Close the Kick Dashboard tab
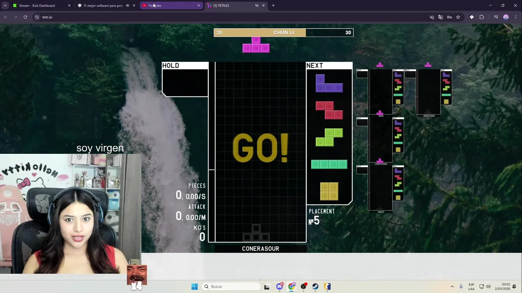The width and height of the screenshot is (522, 293). pos(69,6)
